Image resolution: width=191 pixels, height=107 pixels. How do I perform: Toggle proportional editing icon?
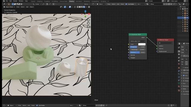(x=54, y=4)
